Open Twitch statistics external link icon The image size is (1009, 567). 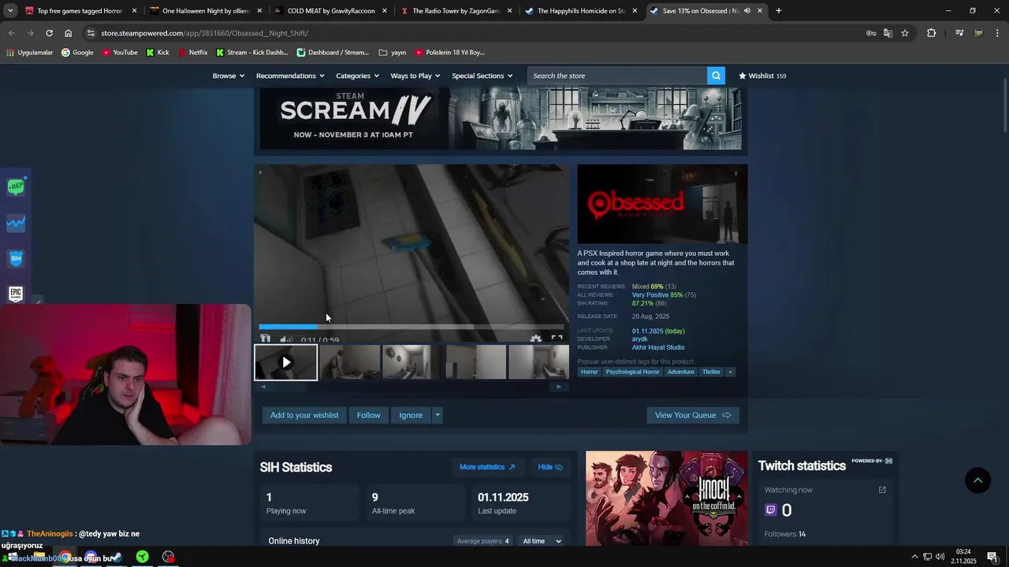(x=882, y=490)
